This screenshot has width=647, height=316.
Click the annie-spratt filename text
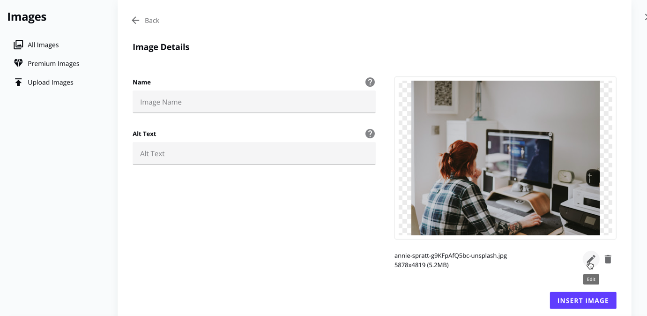pyautogui.click(x=451, y=256)
